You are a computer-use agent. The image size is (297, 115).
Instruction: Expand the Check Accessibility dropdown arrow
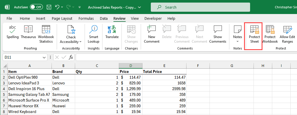[81, 42]
